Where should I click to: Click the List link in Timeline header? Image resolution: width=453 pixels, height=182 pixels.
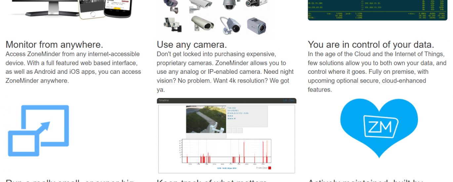click(x=285, y=100)
